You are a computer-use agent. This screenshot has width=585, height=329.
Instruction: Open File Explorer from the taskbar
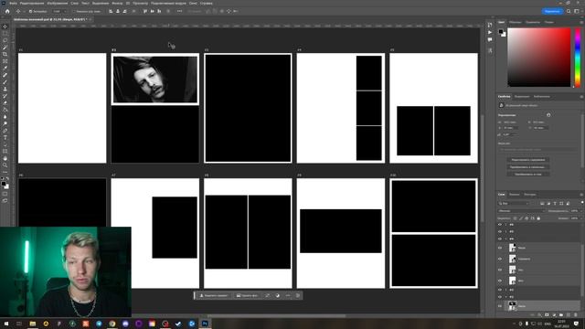click(x=33, y=324)
